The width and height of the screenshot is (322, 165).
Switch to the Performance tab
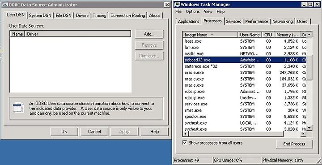pos(257,21)
